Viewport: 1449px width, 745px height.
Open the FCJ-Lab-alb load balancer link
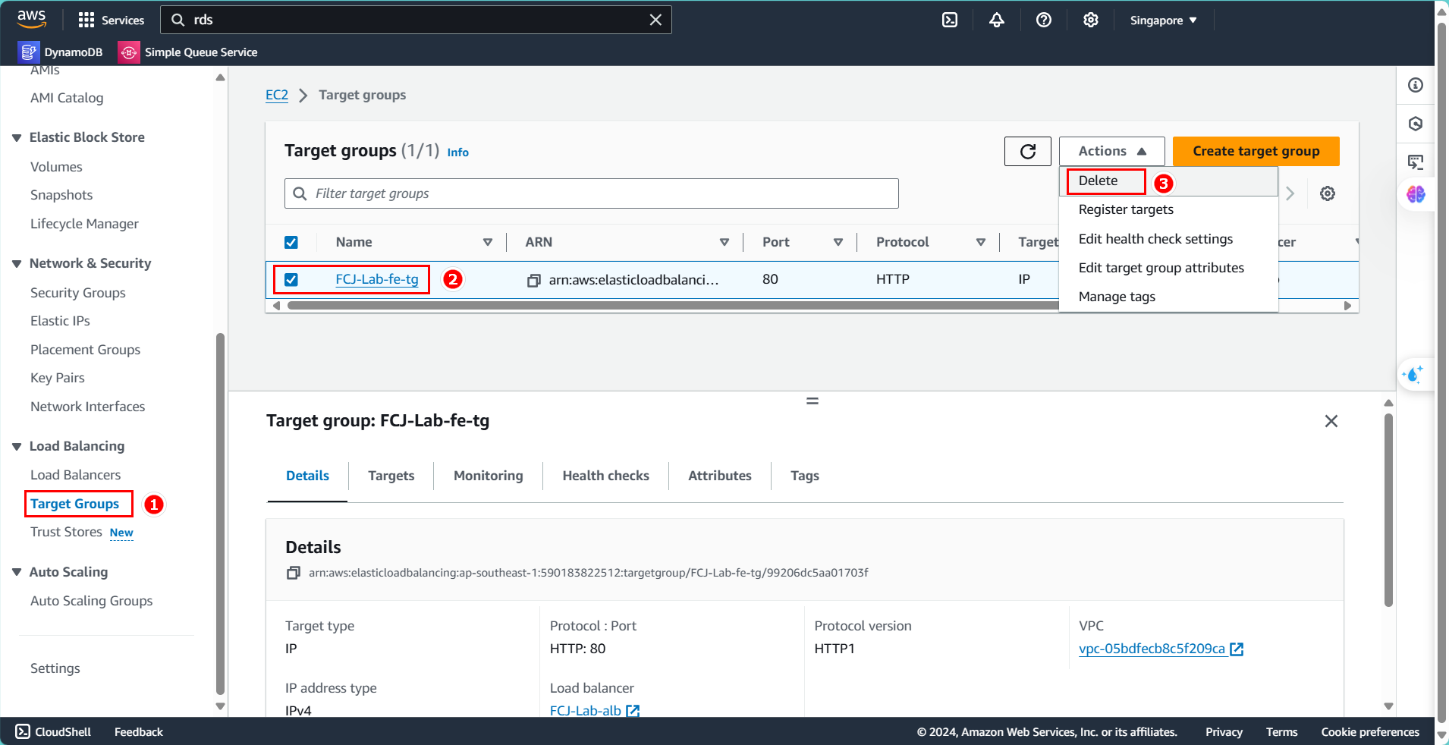click(586, 711)
